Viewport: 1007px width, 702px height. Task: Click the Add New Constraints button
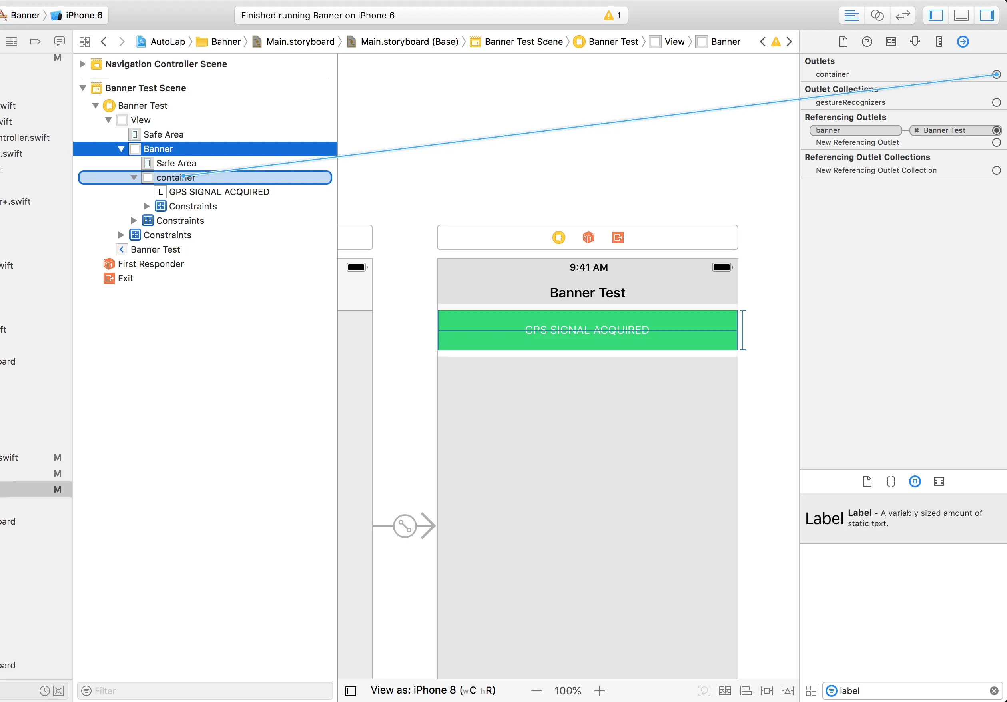tap(766, 690)
